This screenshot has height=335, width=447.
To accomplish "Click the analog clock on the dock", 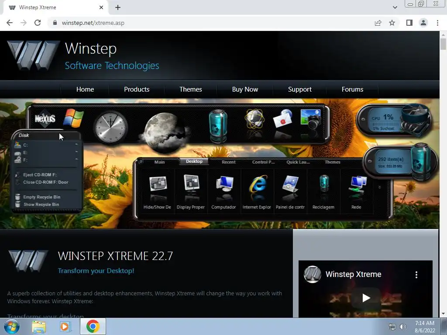I will click(x=110, y=127).
